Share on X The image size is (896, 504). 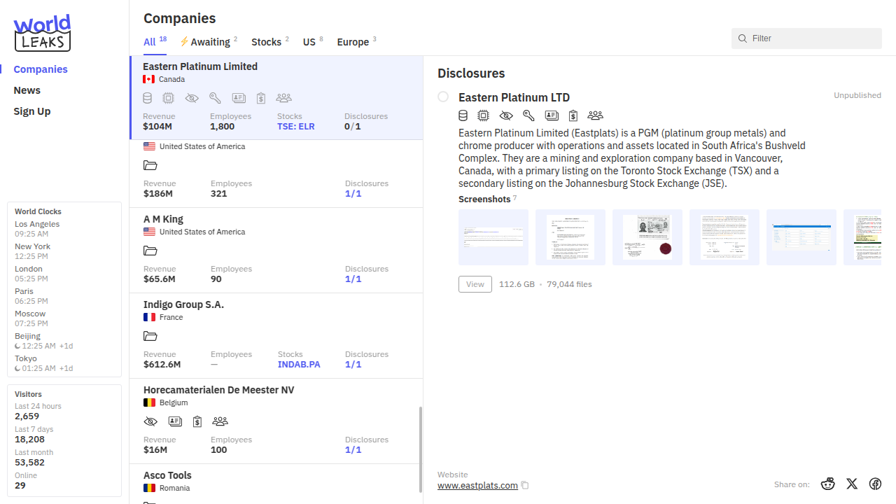click(852, 484)
